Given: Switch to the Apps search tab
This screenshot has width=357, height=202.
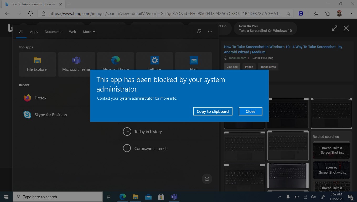Looking at the screenshot, I should (34, 32).
